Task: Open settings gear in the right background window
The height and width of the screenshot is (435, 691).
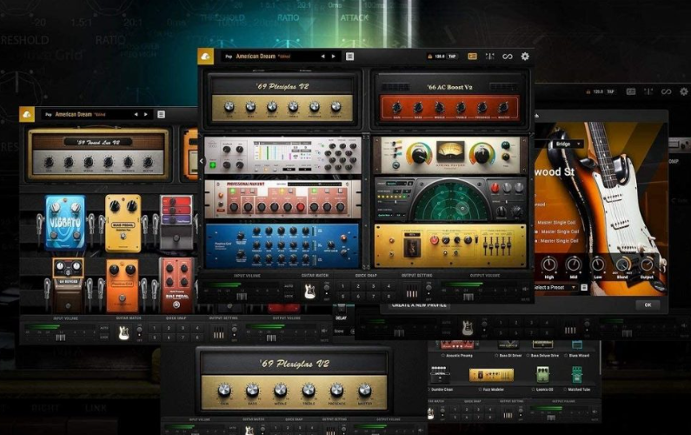Action: click(684, 91)
